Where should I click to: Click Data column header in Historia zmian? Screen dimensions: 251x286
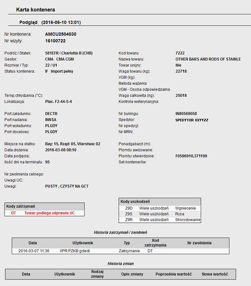[x=26, y=274]
